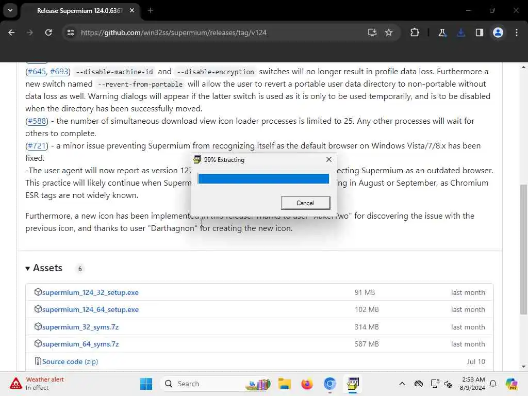
Task: Go back to the previous page
Action: click(11, 32)
